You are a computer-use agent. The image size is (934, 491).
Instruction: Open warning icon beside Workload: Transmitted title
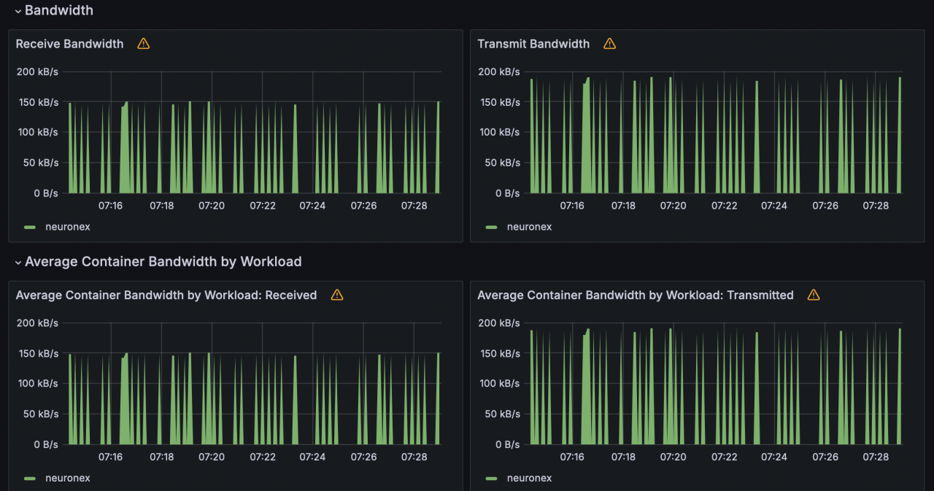click(x=814, y=295)
